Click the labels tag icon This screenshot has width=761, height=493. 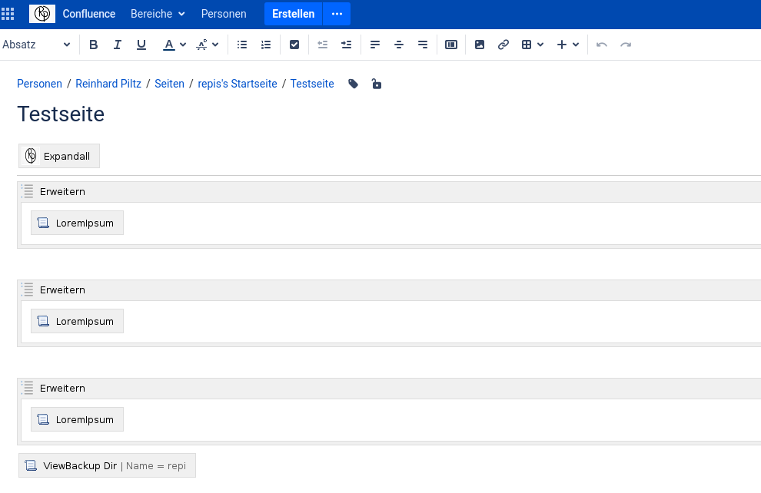[354, 84]
